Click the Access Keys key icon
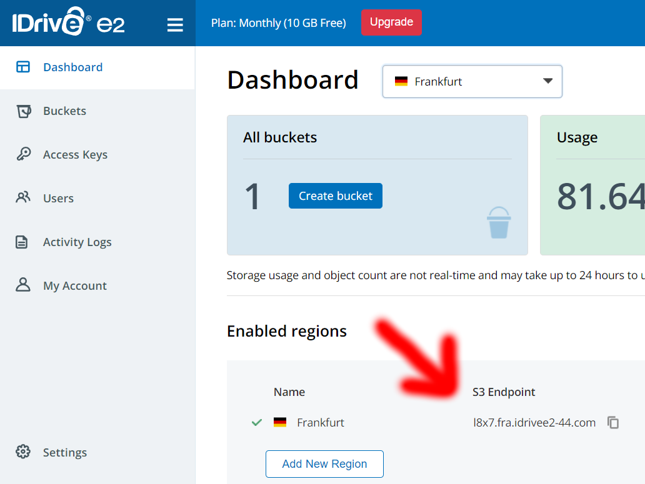 pos(23,154)
